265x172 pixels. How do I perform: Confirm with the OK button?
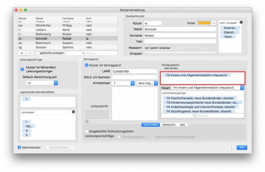pos(242,147)
